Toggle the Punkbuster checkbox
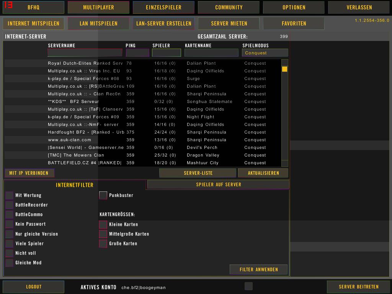The width and height of the screenshot is (392, 294). tap(103, 195)
